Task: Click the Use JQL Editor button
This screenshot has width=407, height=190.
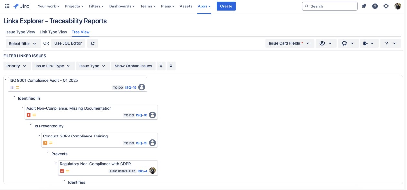Action: click(x=68, y=43)
